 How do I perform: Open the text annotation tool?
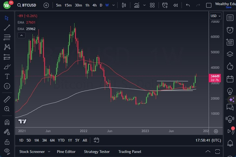7,76
